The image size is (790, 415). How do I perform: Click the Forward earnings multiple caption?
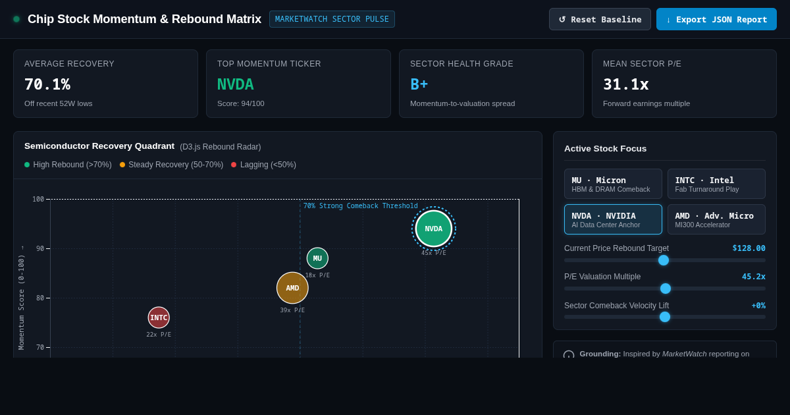point(646,103)
